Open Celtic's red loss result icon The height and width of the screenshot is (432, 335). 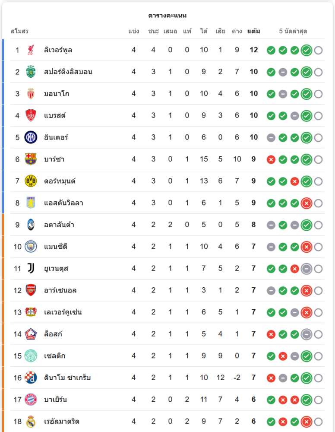pos(283,356)
